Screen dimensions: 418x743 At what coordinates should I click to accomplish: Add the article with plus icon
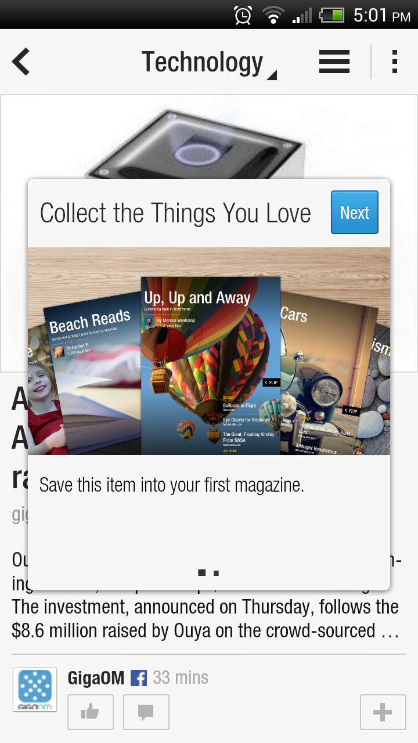(383, 712)
